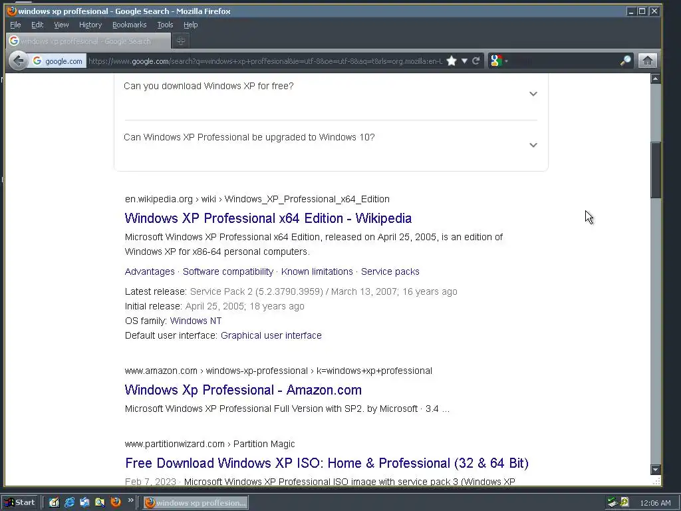Follow the Graphical user interface link
The width and height of the screenshot is (681, 511).
pos(271,335)
